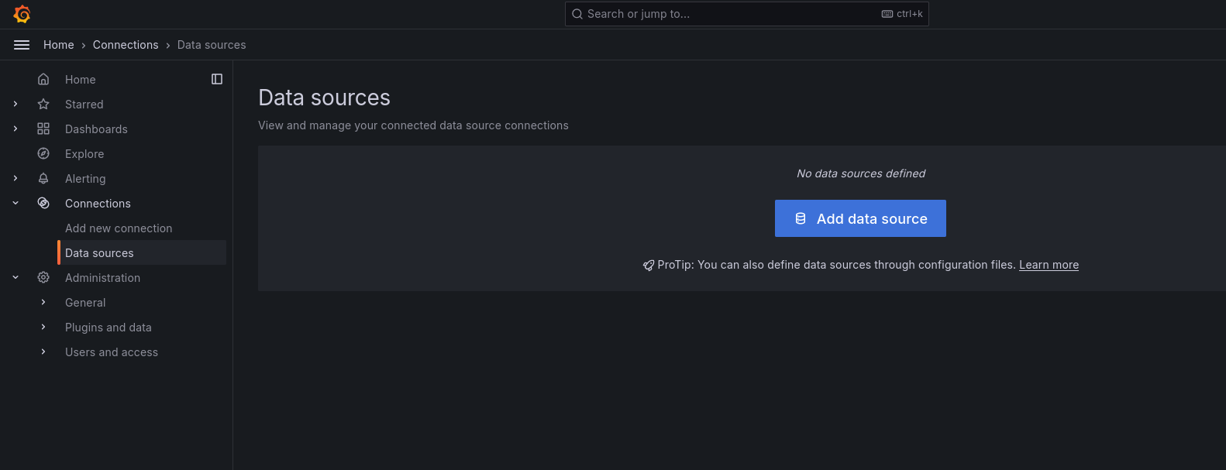The width and height of the screenshot is (1226, 470).
Task: Collapse the Connections section chevron
Action: (15, 203)
